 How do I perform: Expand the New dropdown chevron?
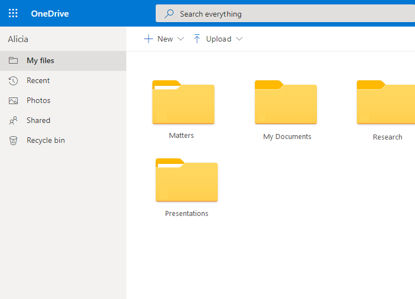pos(181,39)
